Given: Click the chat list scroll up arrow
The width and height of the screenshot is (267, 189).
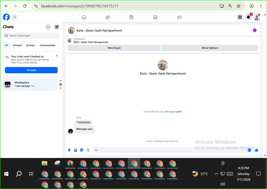Looking at the screenshot, I should pos(60,81).
